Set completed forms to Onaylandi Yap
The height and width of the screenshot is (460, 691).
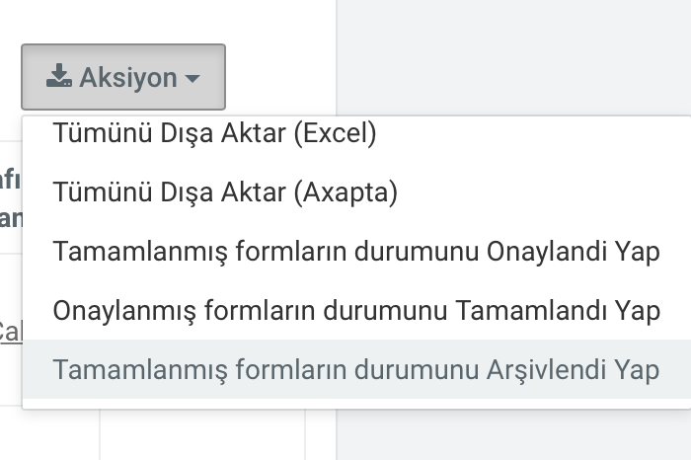click(356, 251)
